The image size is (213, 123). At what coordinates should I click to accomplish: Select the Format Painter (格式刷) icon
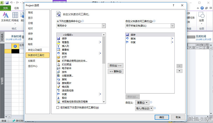click(x=59, y=87)
